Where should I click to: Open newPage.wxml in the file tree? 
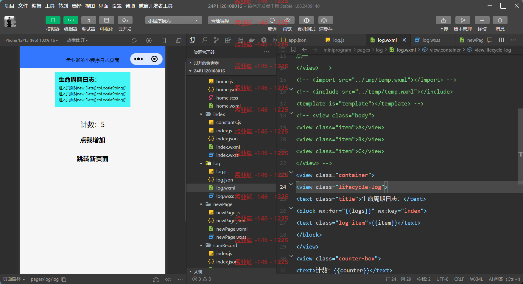[232, 229]
